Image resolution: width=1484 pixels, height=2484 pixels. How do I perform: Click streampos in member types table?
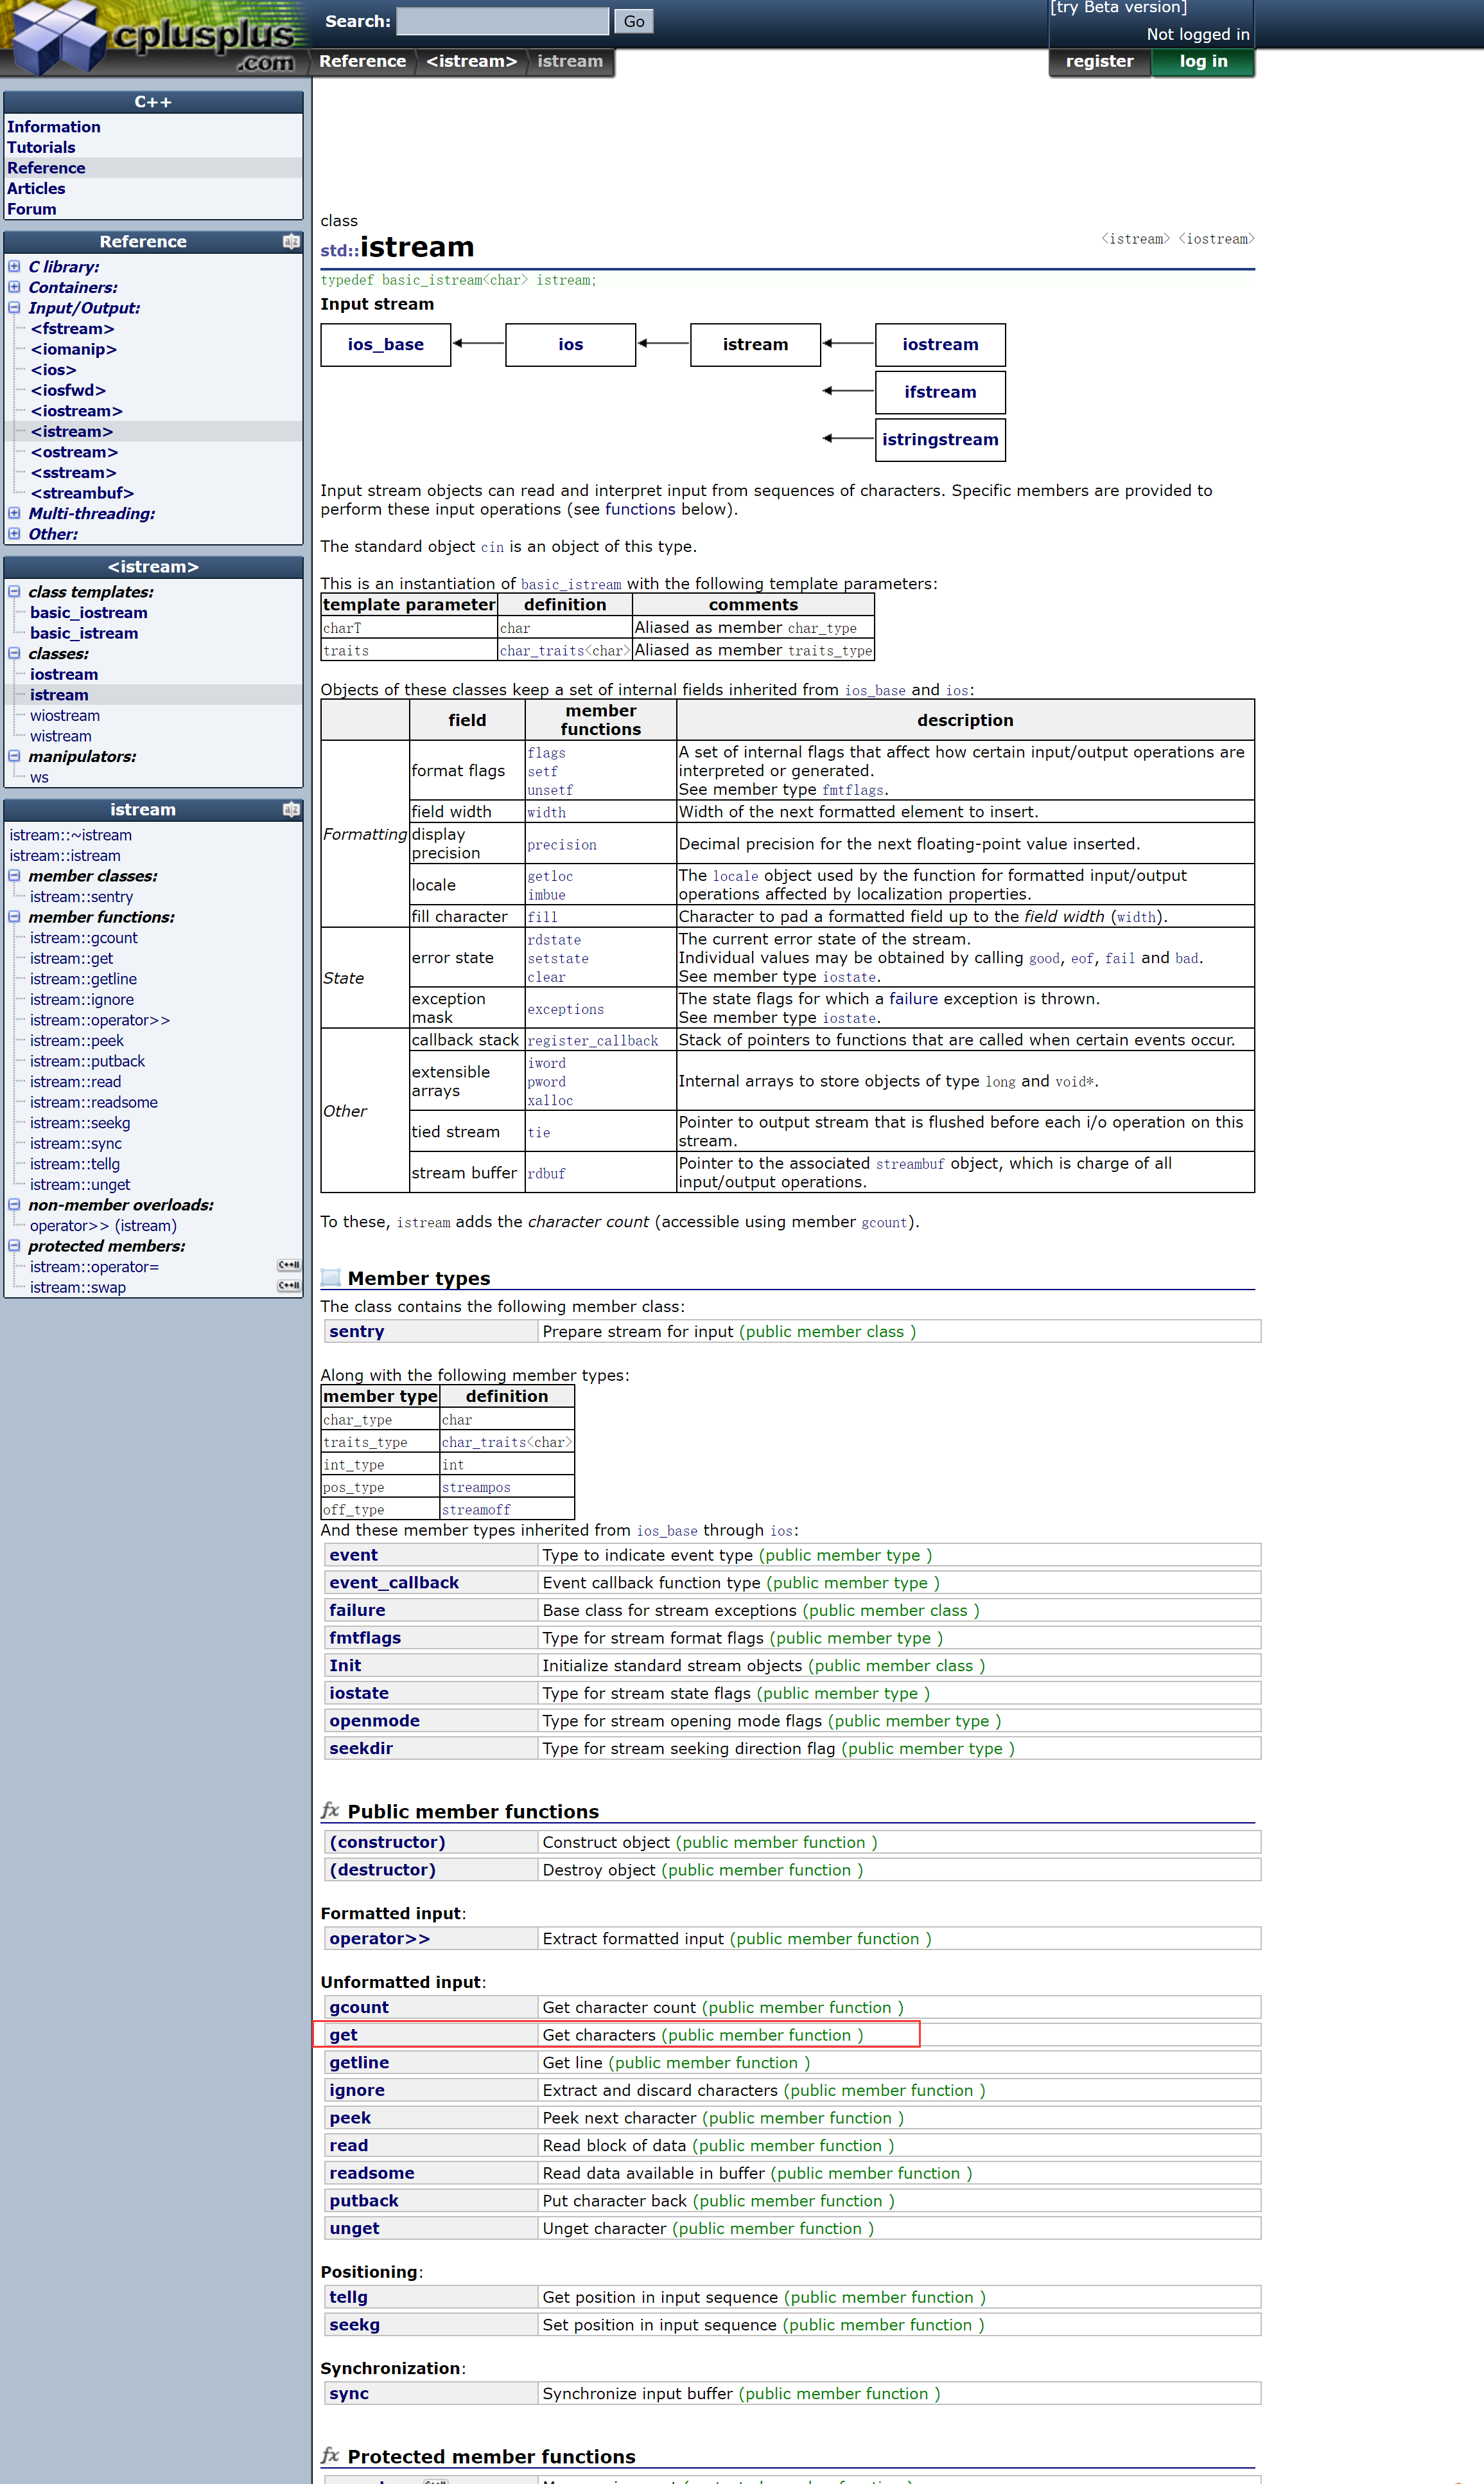pyautogui.click(x=476, y=1487)
